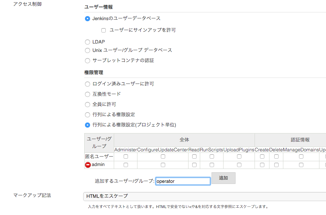This screenshot has width=326, height=215.
Task: Select 行列による権限設定 radio button
Action: tap(88, 115)
